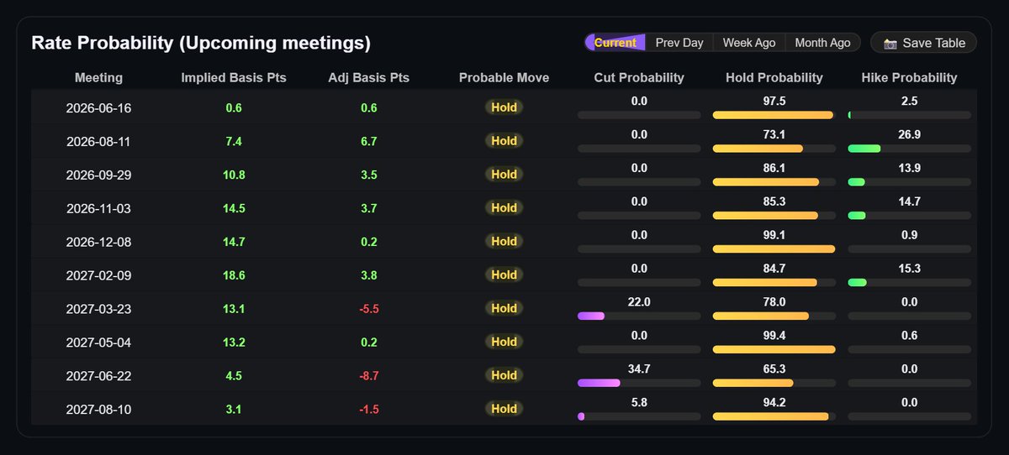Click the Hold badge for 2026-06-16
The width and height of the screenshot is (1009, 455).
point(504,107)
